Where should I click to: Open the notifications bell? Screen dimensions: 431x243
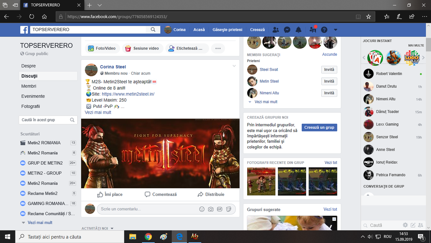coord(298,30)
